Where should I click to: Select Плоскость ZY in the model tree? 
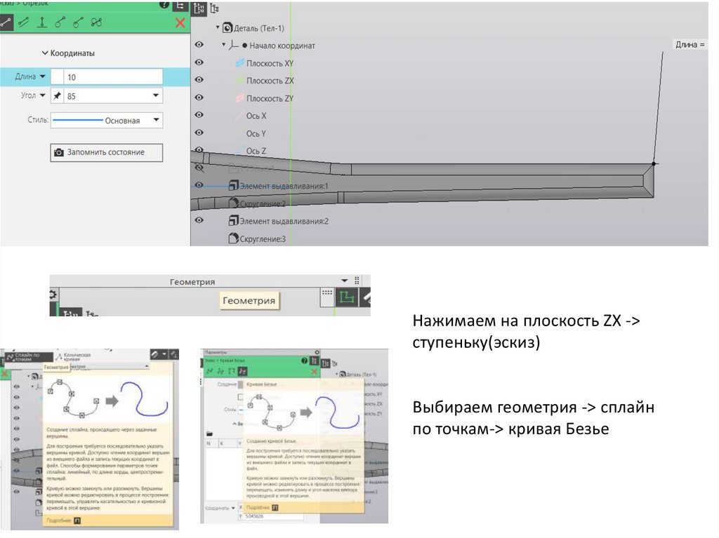coord(270,98)
